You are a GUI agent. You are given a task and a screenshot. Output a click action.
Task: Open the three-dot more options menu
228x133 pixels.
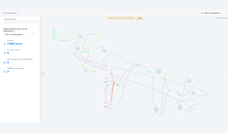tap(226, 13)
